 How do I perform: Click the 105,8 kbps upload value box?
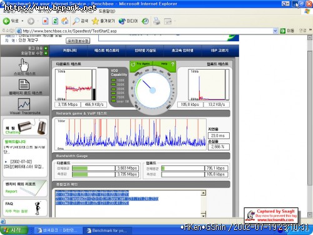(x=190, y=105)
